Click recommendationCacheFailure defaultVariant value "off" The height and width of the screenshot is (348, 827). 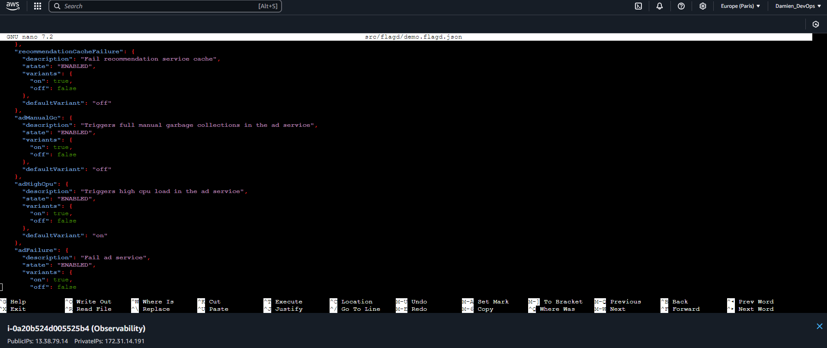(x=102, y=103)
